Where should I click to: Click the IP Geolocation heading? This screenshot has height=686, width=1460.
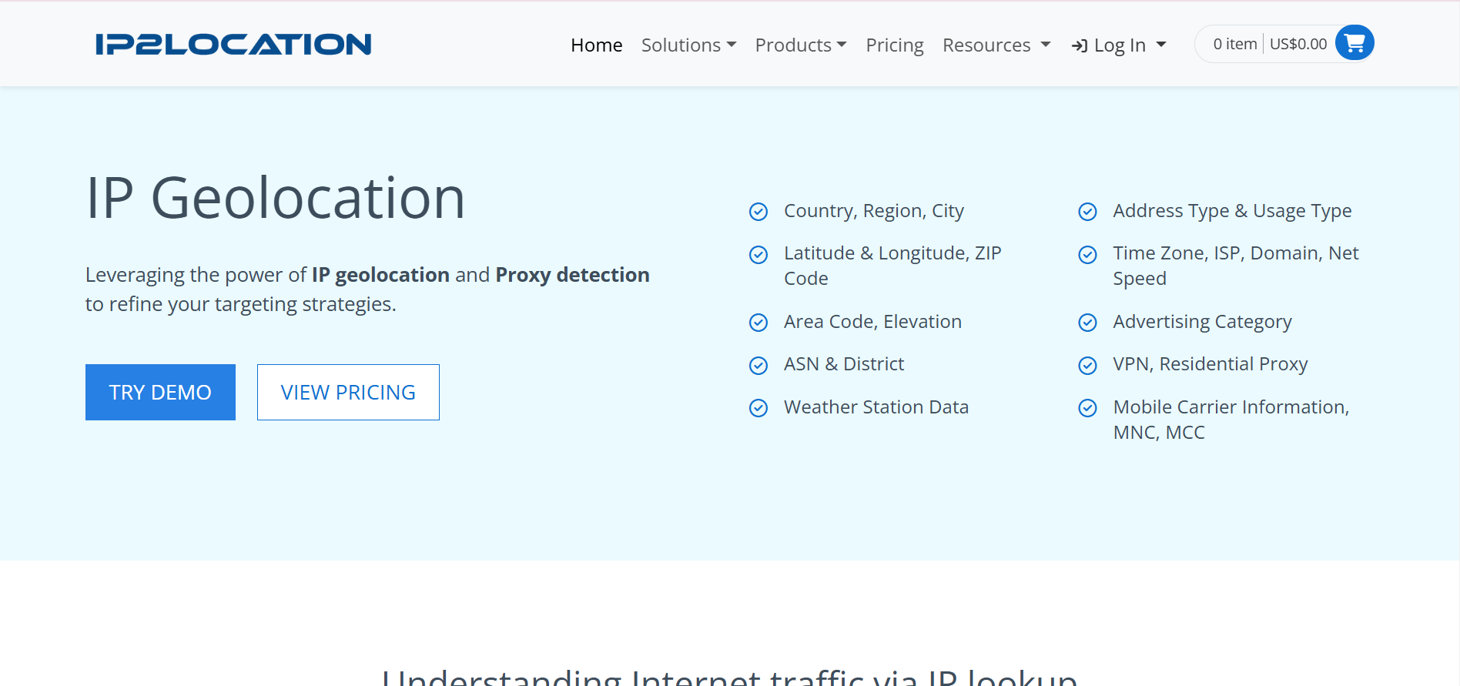click(276, 199)
